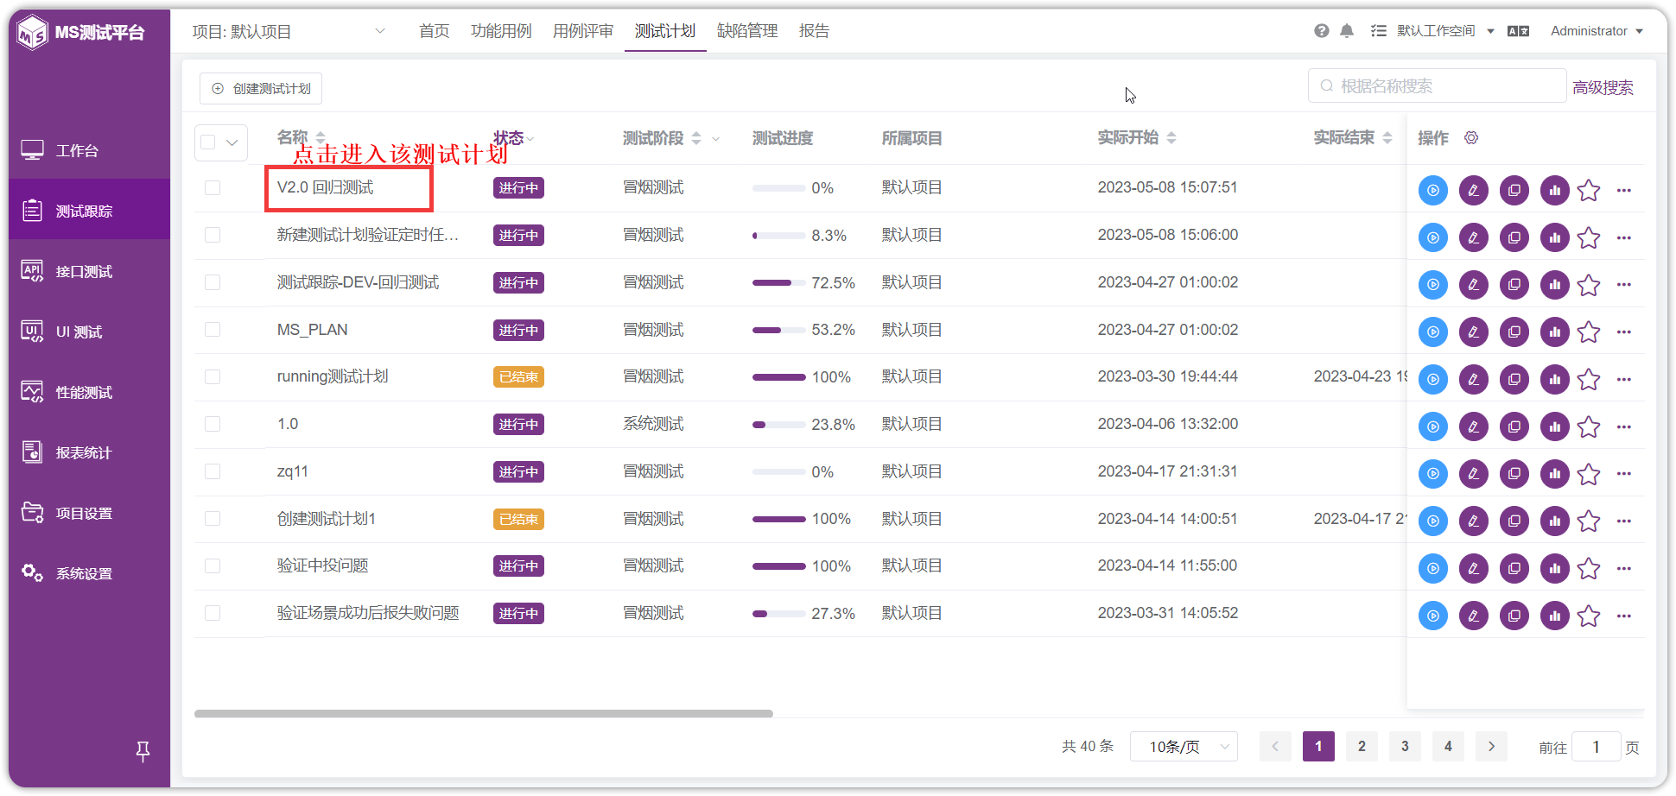Pin the sidebar with pin icon
1676x796 pixels.
point(143,752)
